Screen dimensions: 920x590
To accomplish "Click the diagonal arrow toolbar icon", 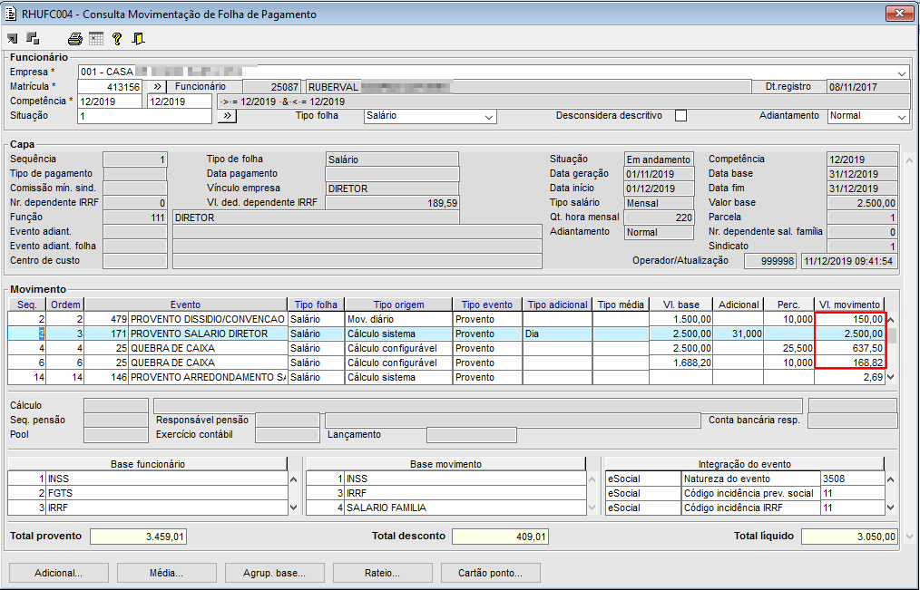I will [x=13, y=38].
